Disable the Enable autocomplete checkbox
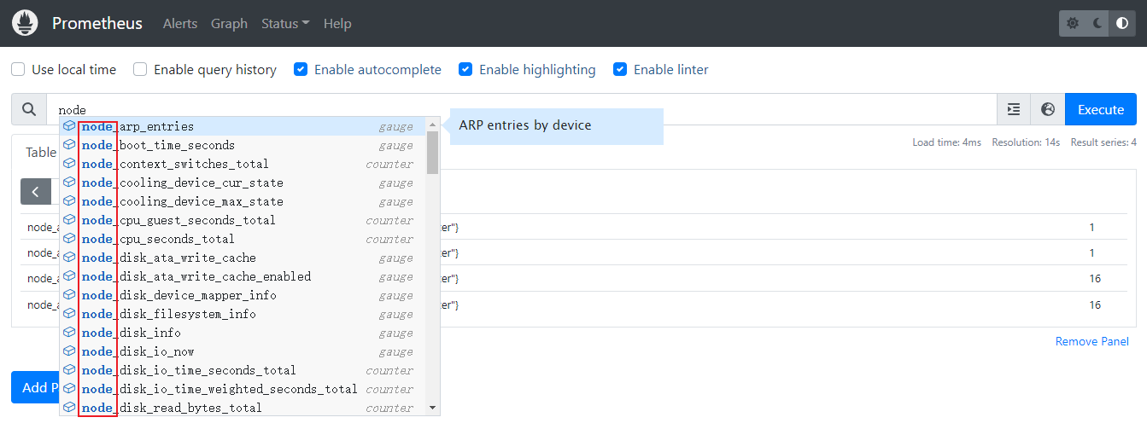The image size is (1147, 429). 301,69
